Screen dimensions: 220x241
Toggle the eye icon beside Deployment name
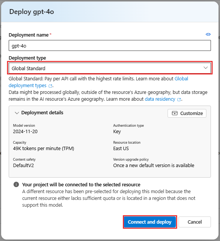(x=208, y=34)
